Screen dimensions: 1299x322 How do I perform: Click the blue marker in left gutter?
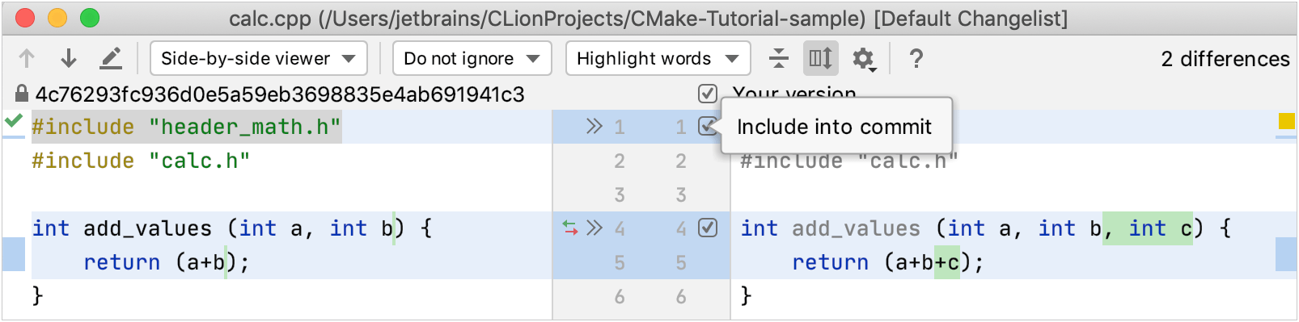coord(14,254)
